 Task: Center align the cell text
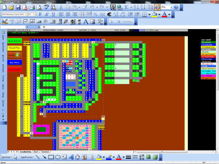(x=68, y=14)
